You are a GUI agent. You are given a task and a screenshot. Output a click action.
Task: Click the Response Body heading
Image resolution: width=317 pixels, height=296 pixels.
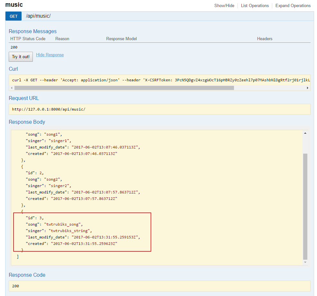click(27, 122)
